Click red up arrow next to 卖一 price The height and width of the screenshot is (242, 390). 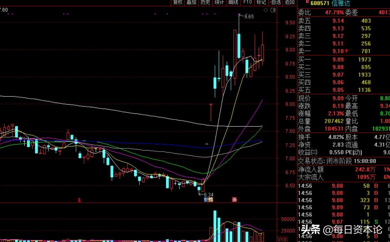[x=347, y=51]
